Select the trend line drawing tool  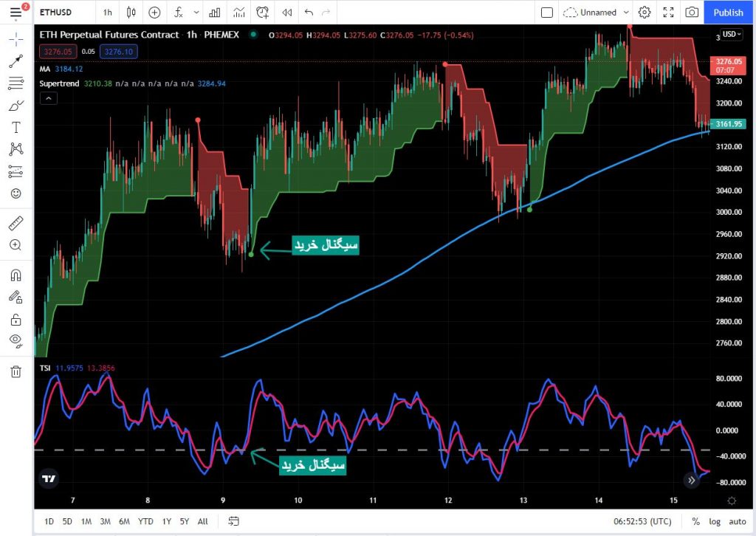pyautogui.click(x=16, y=61)
